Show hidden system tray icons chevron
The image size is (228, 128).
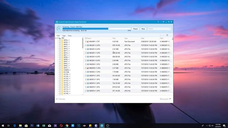click(x=207, y=126)
